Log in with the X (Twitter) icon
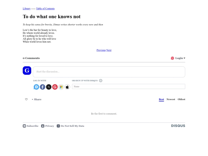Screen dimensions: 208x156 coord(49,87)
